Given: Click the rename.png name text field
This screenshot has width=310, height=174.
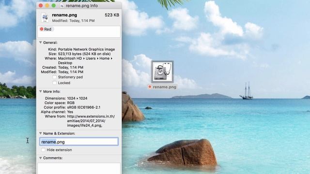Looking at the screenshot, I should 79,142.
